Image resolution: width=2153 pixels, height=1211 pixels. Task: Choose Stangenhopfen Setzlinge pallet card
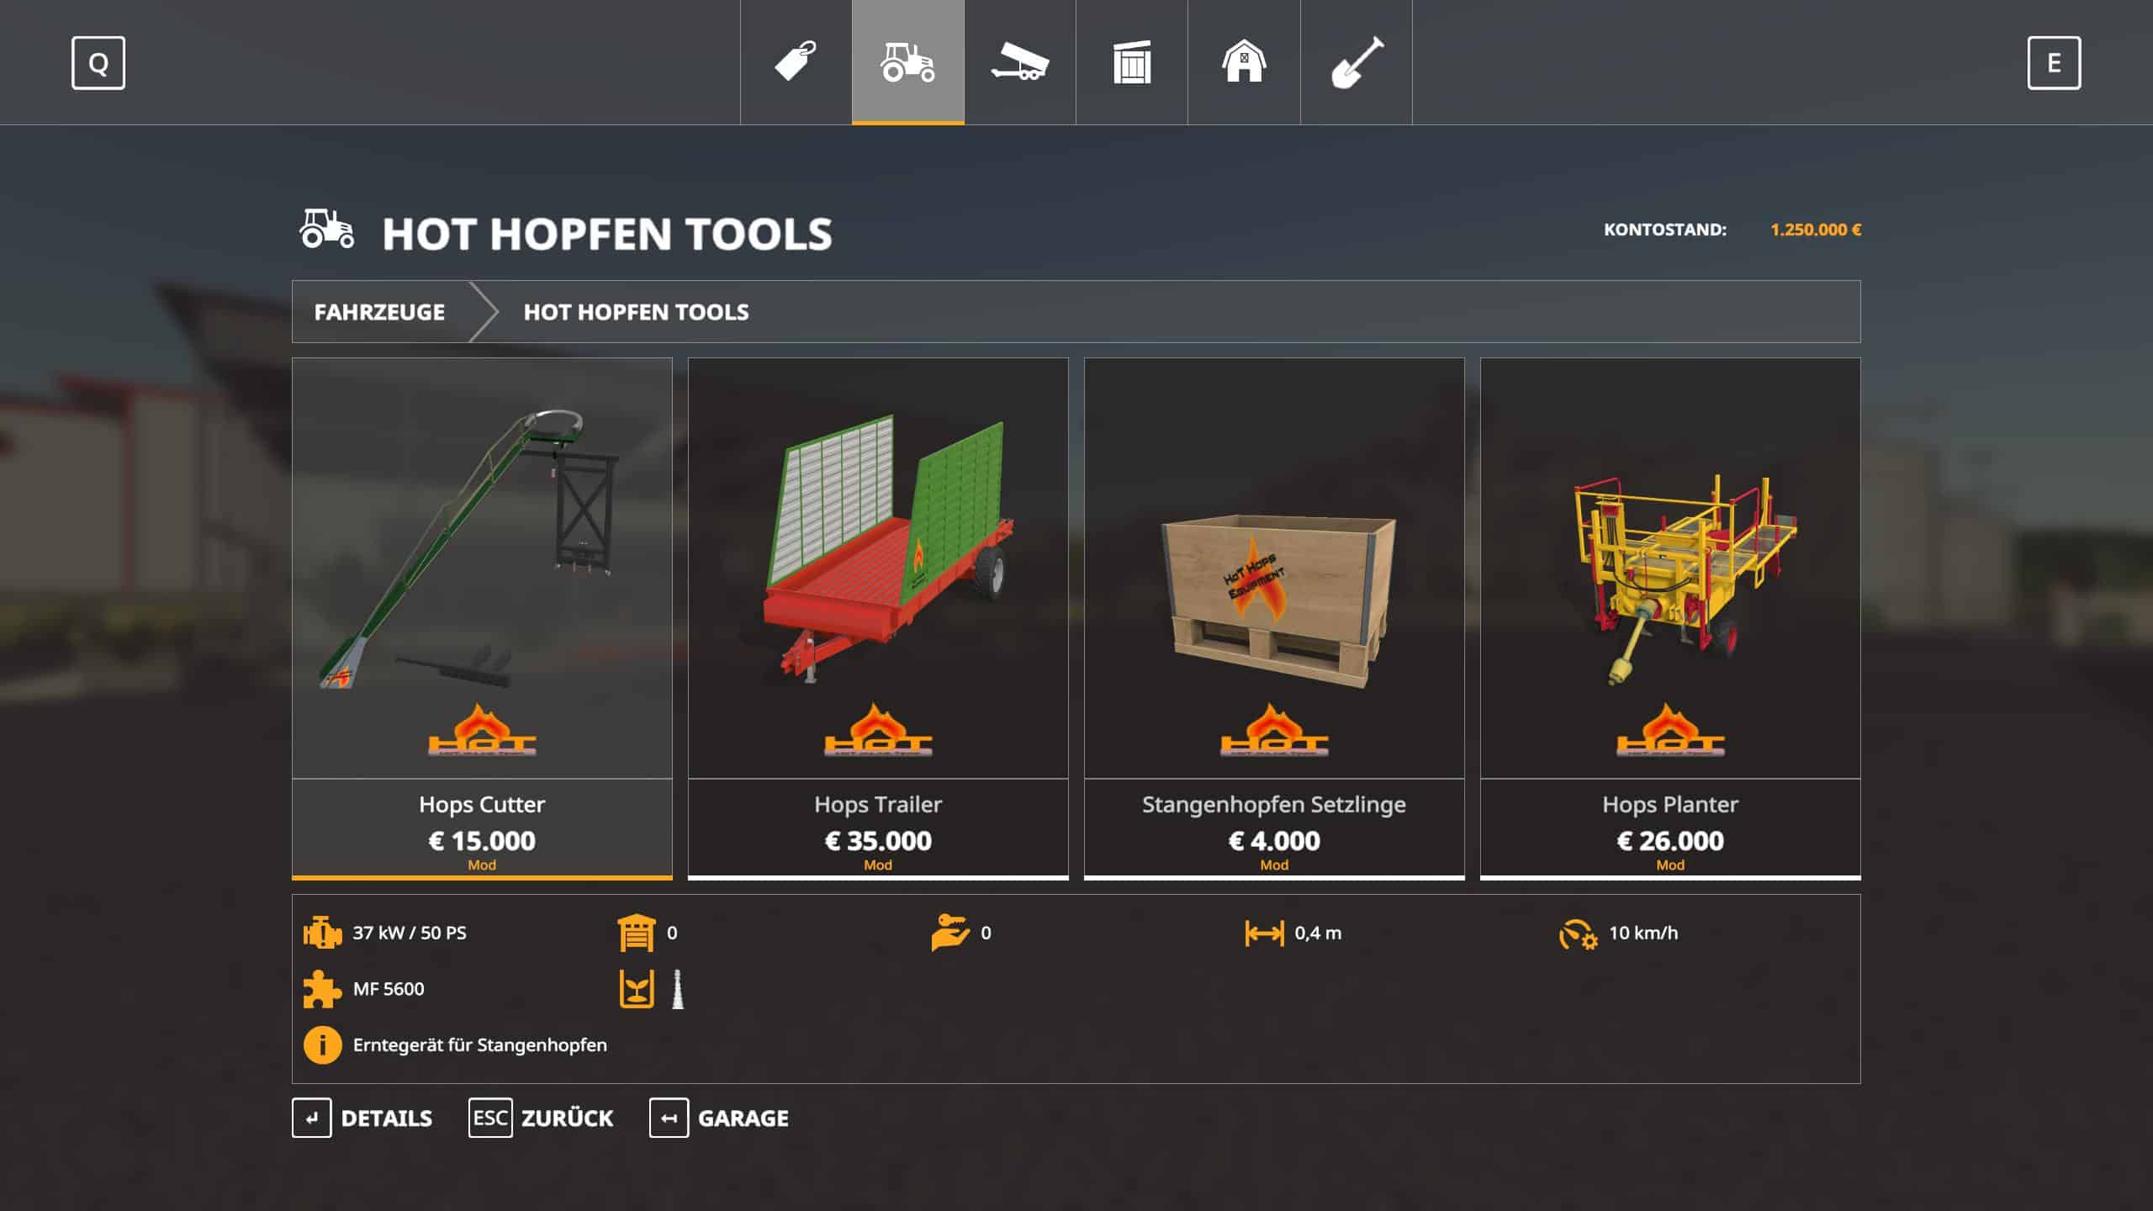[1274, 618]
